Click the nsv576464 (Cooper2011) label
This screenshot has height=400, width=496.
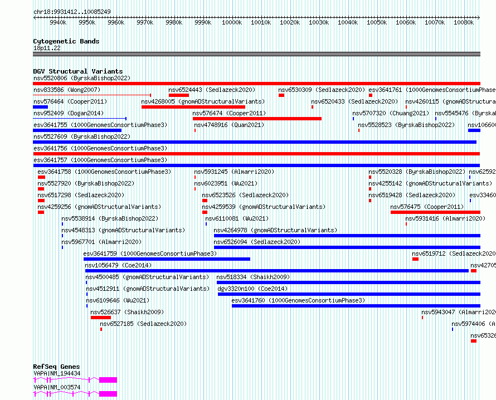[70, 101]
